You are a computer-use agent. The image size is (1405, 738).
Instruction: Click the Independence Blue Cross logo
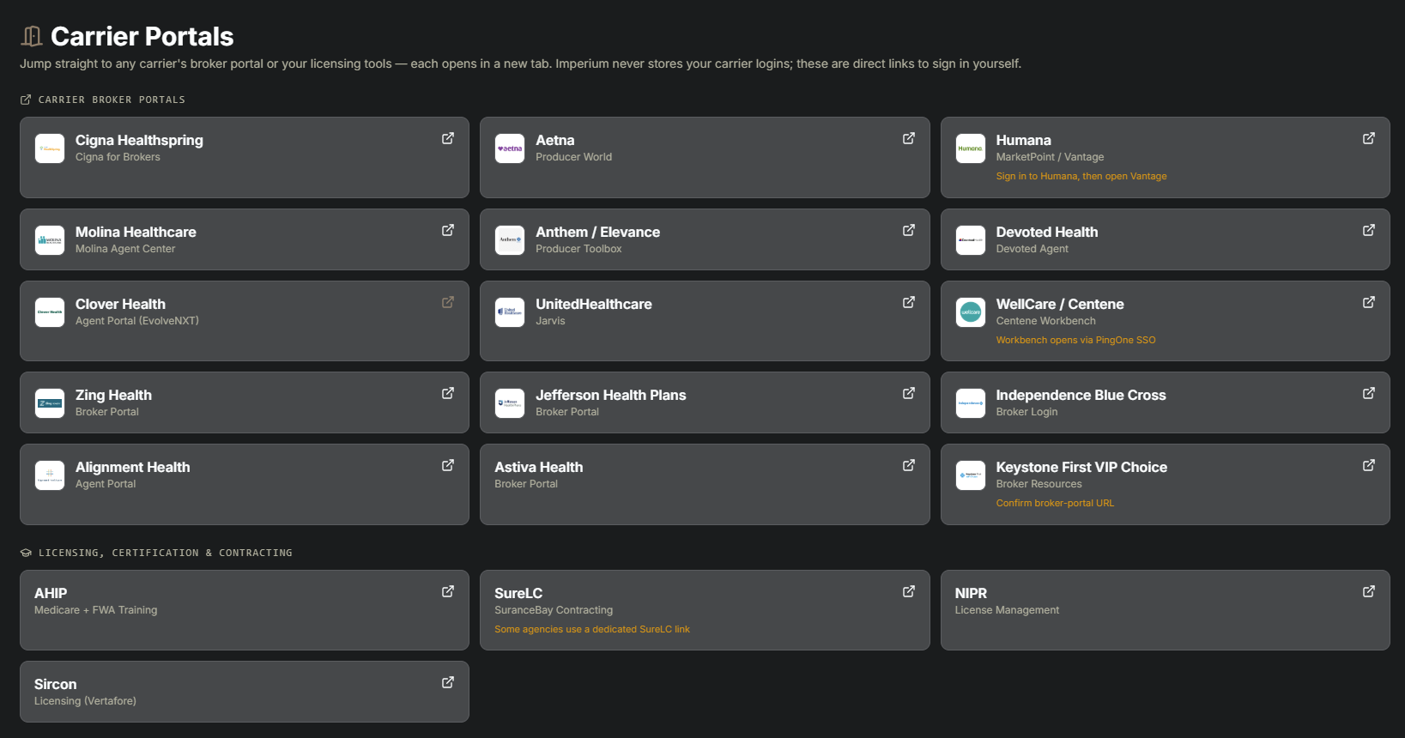[971, 403]
